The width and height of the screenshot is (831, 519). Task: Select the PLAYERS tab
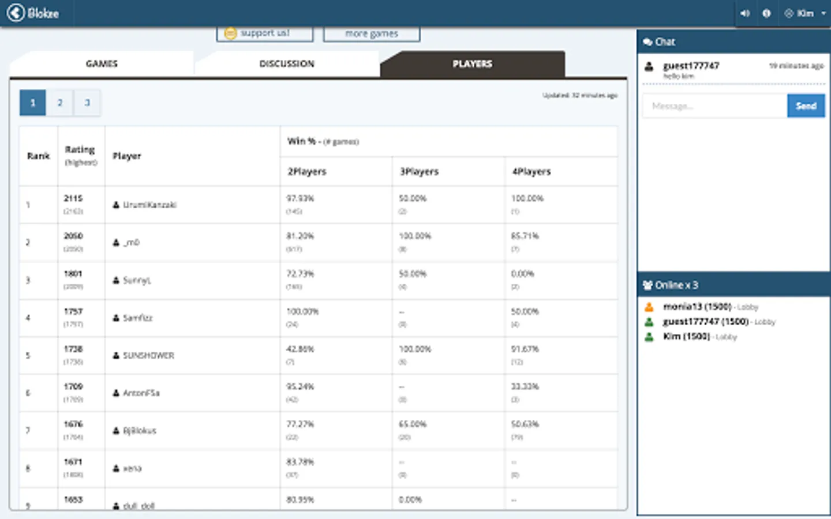(x=472, y=63)
